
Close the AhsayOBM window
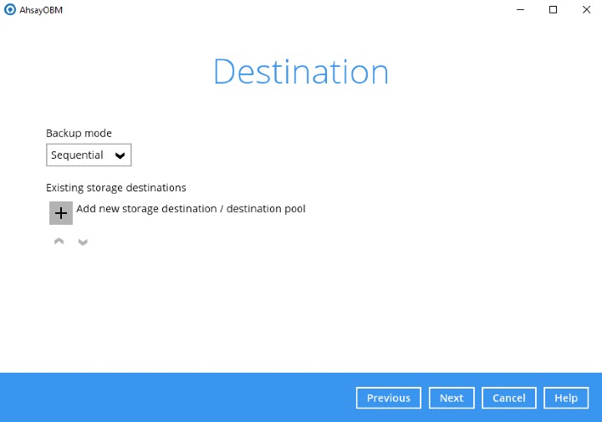tap(585, 10)
